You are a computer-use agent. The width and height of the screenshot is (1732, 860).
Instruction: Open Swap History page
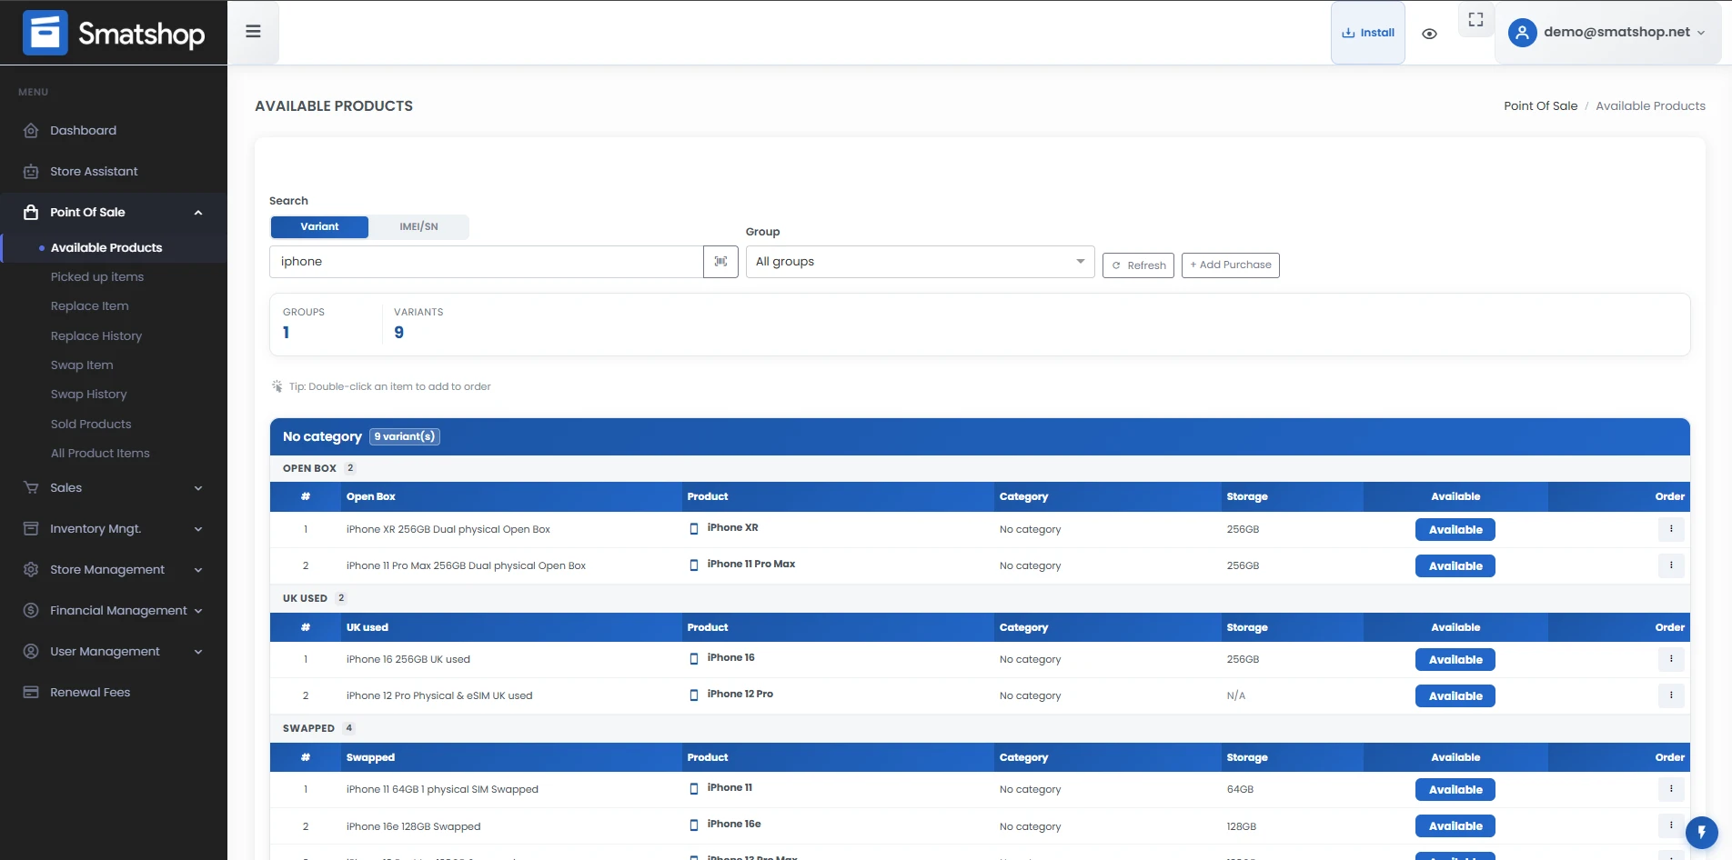pyautogui.click(x=89, y=395)
